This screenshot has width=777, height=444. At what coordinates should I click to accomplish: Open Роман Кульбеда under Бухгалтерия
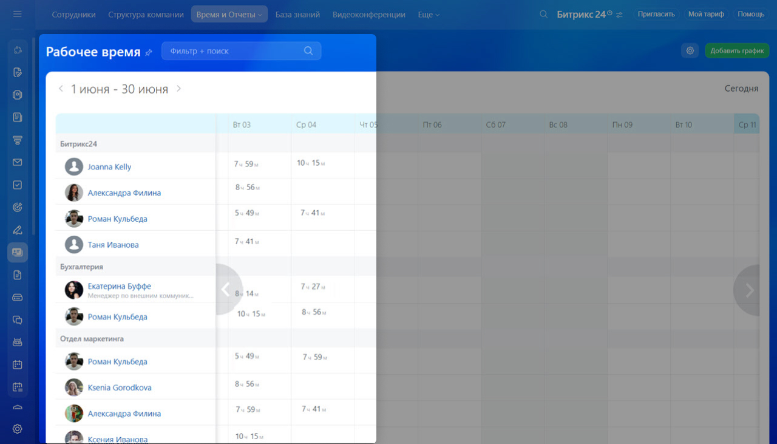tap(117, 316)
